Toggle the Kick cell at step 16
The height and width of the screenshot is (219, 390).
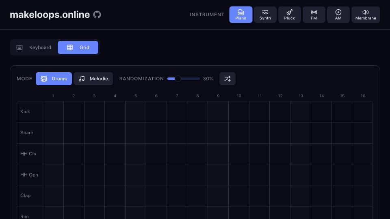click(x=362, y=112)
